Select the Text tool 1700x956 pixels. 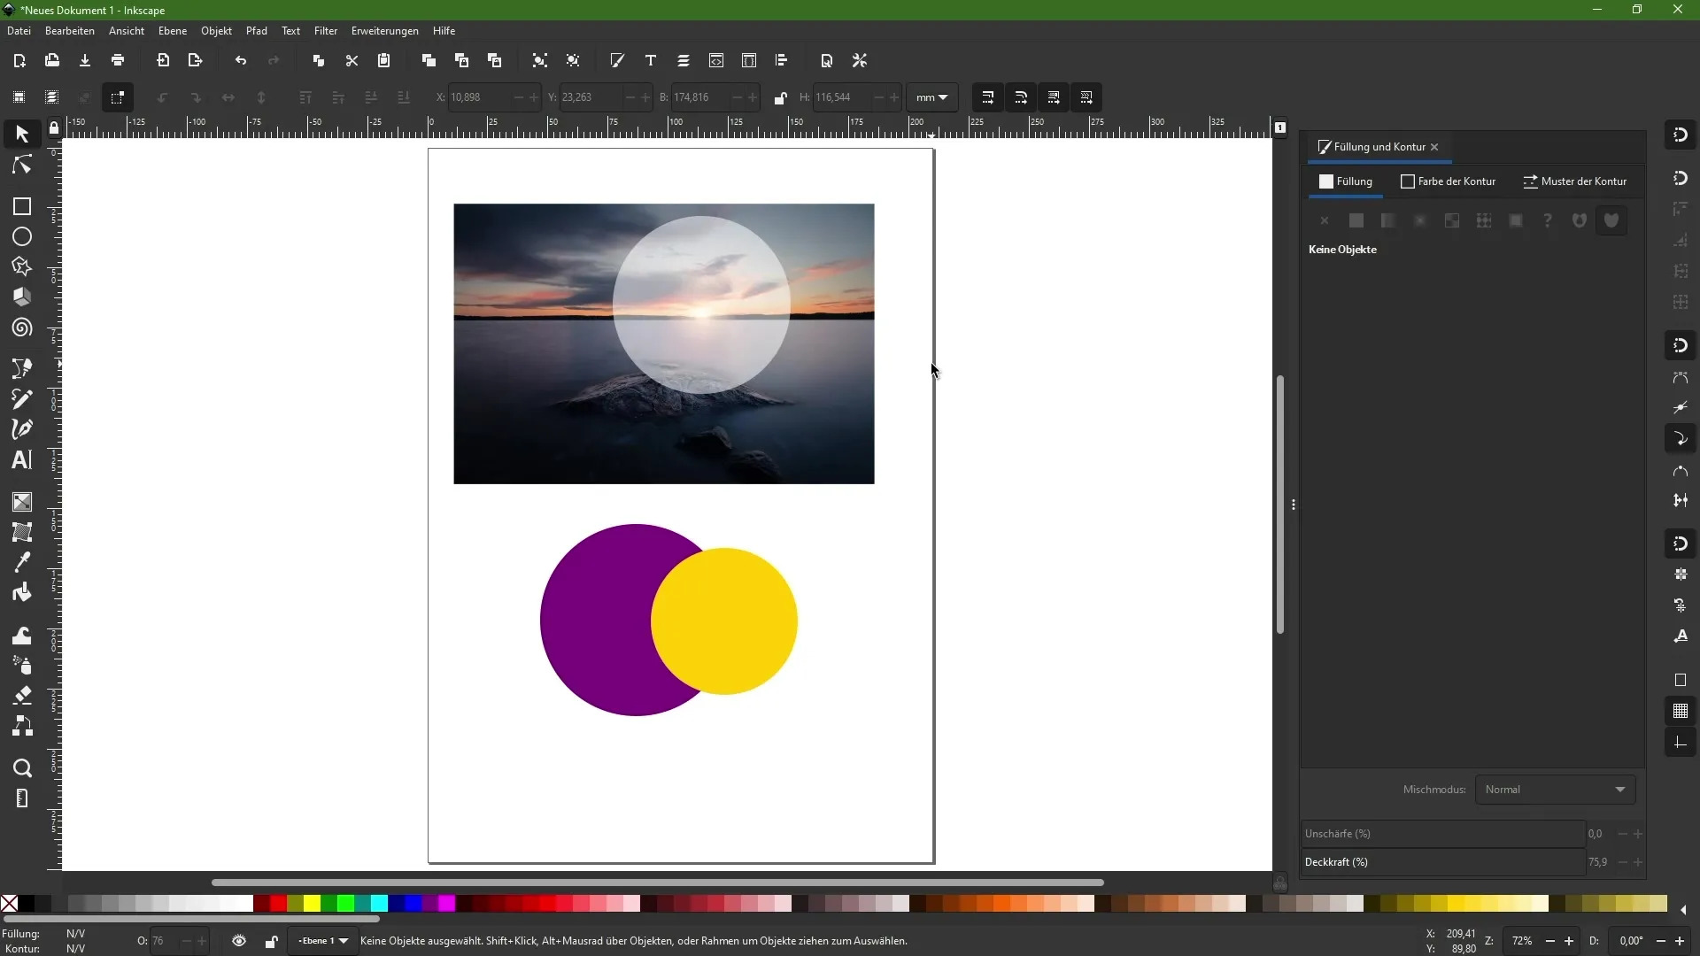click(21, 461)
